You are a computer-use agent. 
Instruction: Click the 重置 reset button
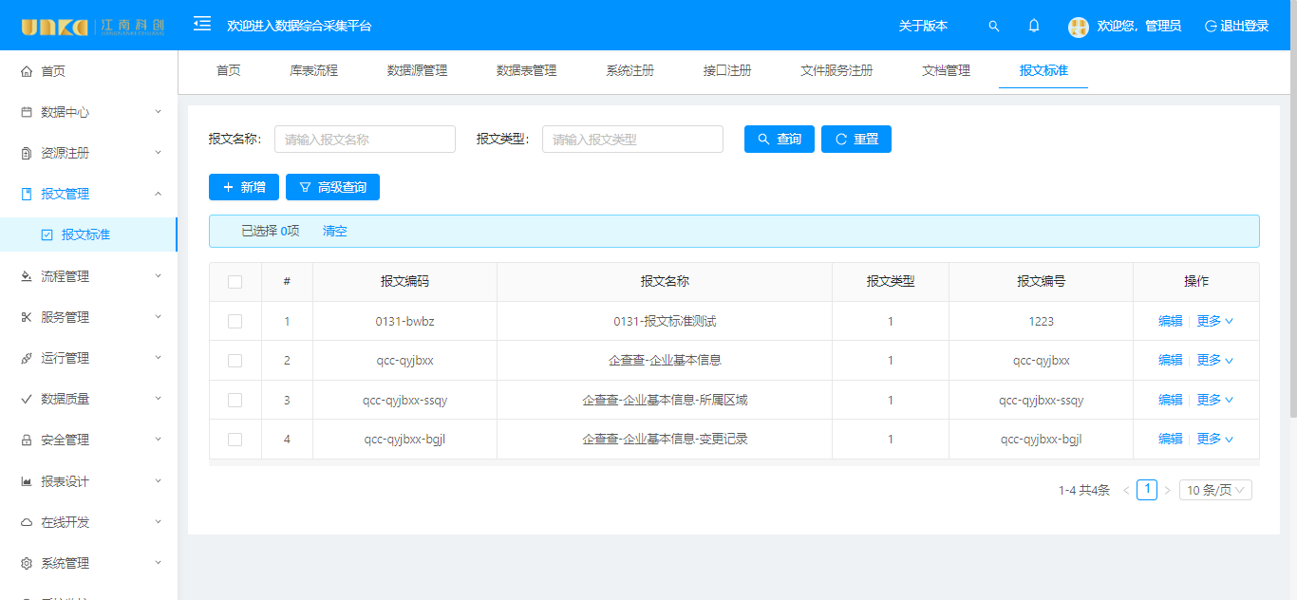coord(856,140)
